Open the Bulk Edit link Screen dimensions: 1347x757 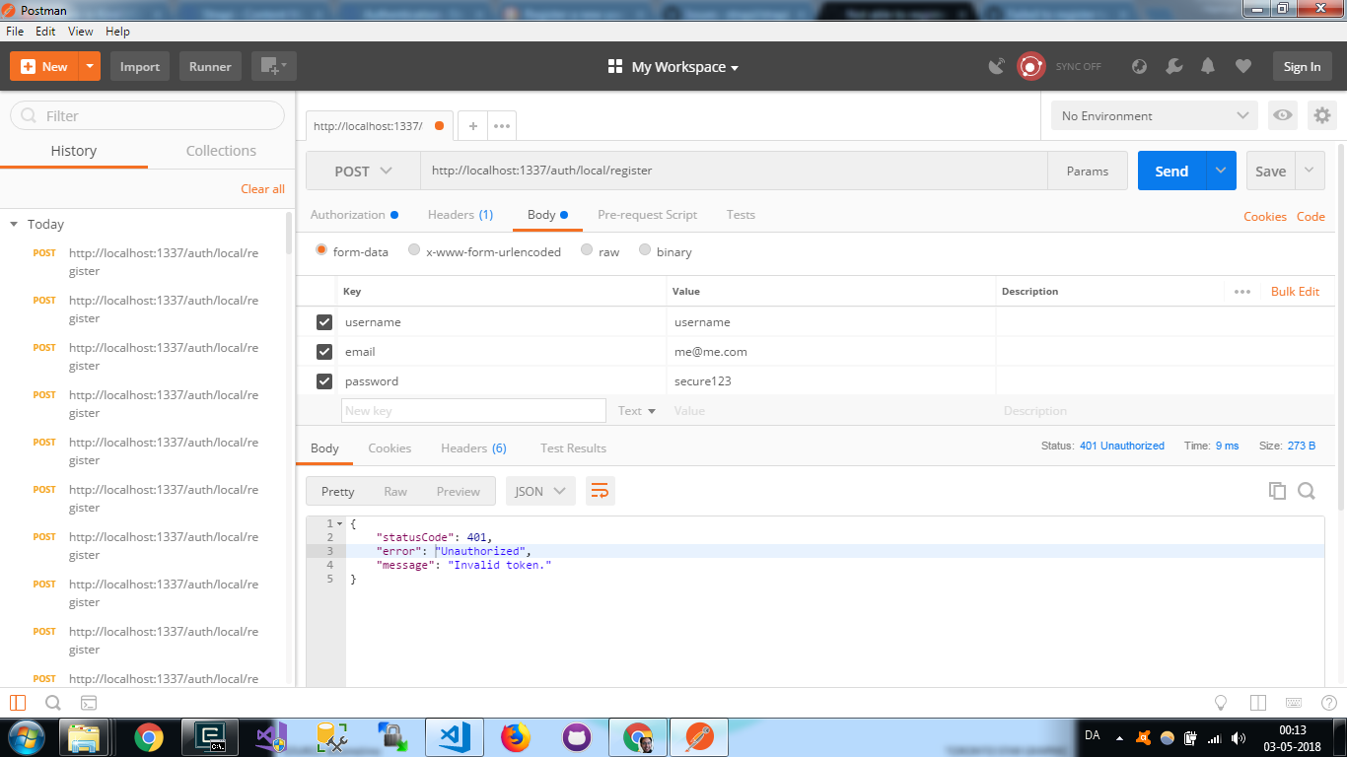[x=1295, y=292]
